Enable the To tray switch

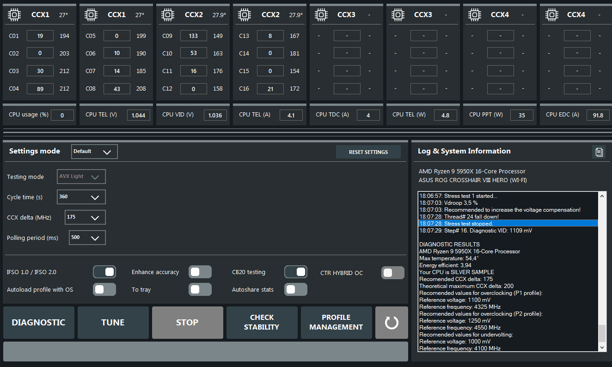[x=200, y=289]
